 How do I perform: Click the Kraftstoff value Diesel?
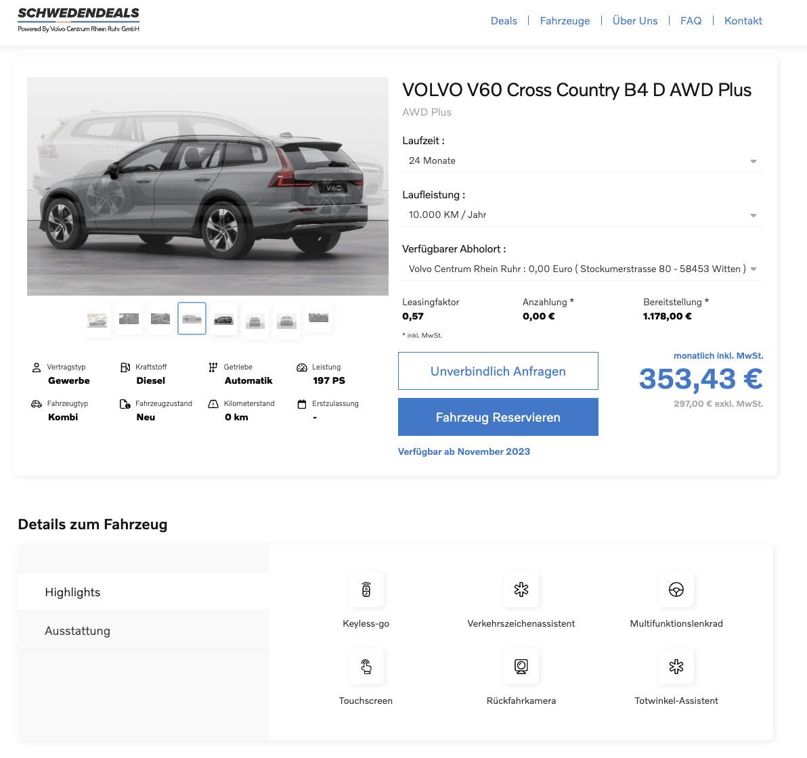151,381
